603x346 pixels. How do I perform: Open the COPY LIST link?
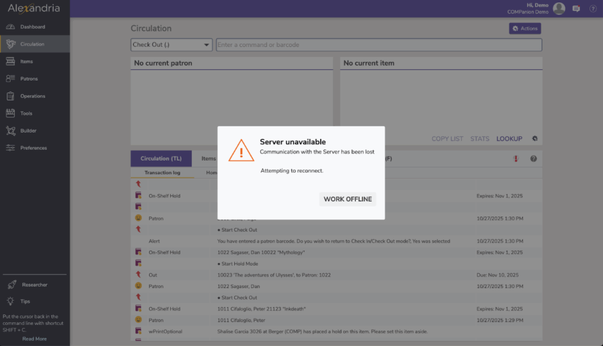coord(448,139)
